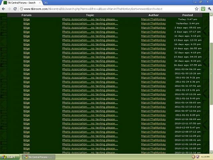Image resolution: width=213 pixels, height=160 pixels.
Task: Open the Bilge forum link in the Yesterday 3:44 pm row
Action: (x=26, y=24)
